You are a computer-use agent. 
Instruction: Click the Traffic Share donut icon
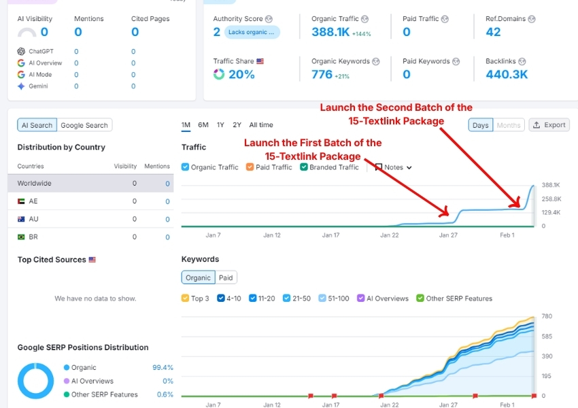(x=219, y=75)
